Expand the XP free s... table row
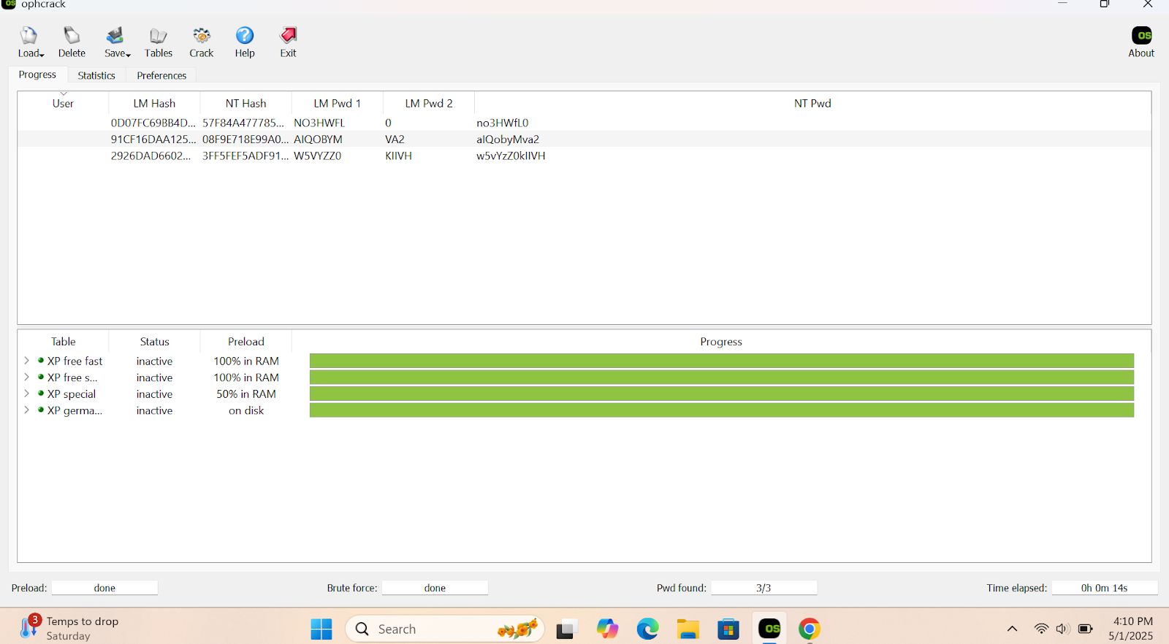Image resolution: width=1169 pixels, height=644 pixels. (x=26, y=377)
